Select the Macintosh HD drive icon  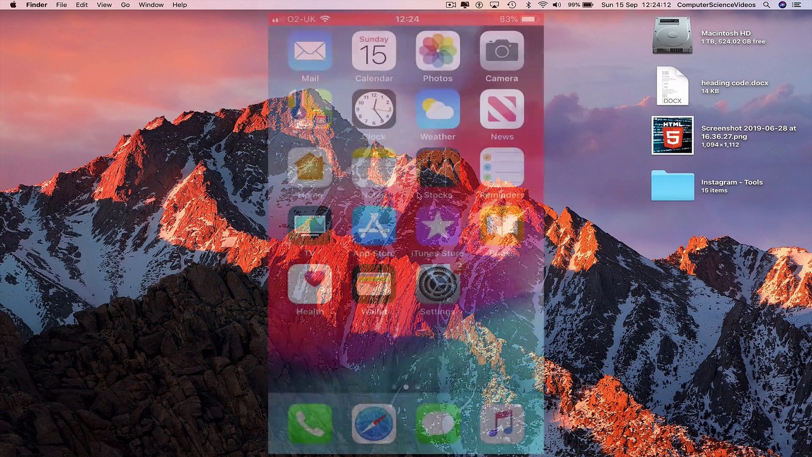672,36
